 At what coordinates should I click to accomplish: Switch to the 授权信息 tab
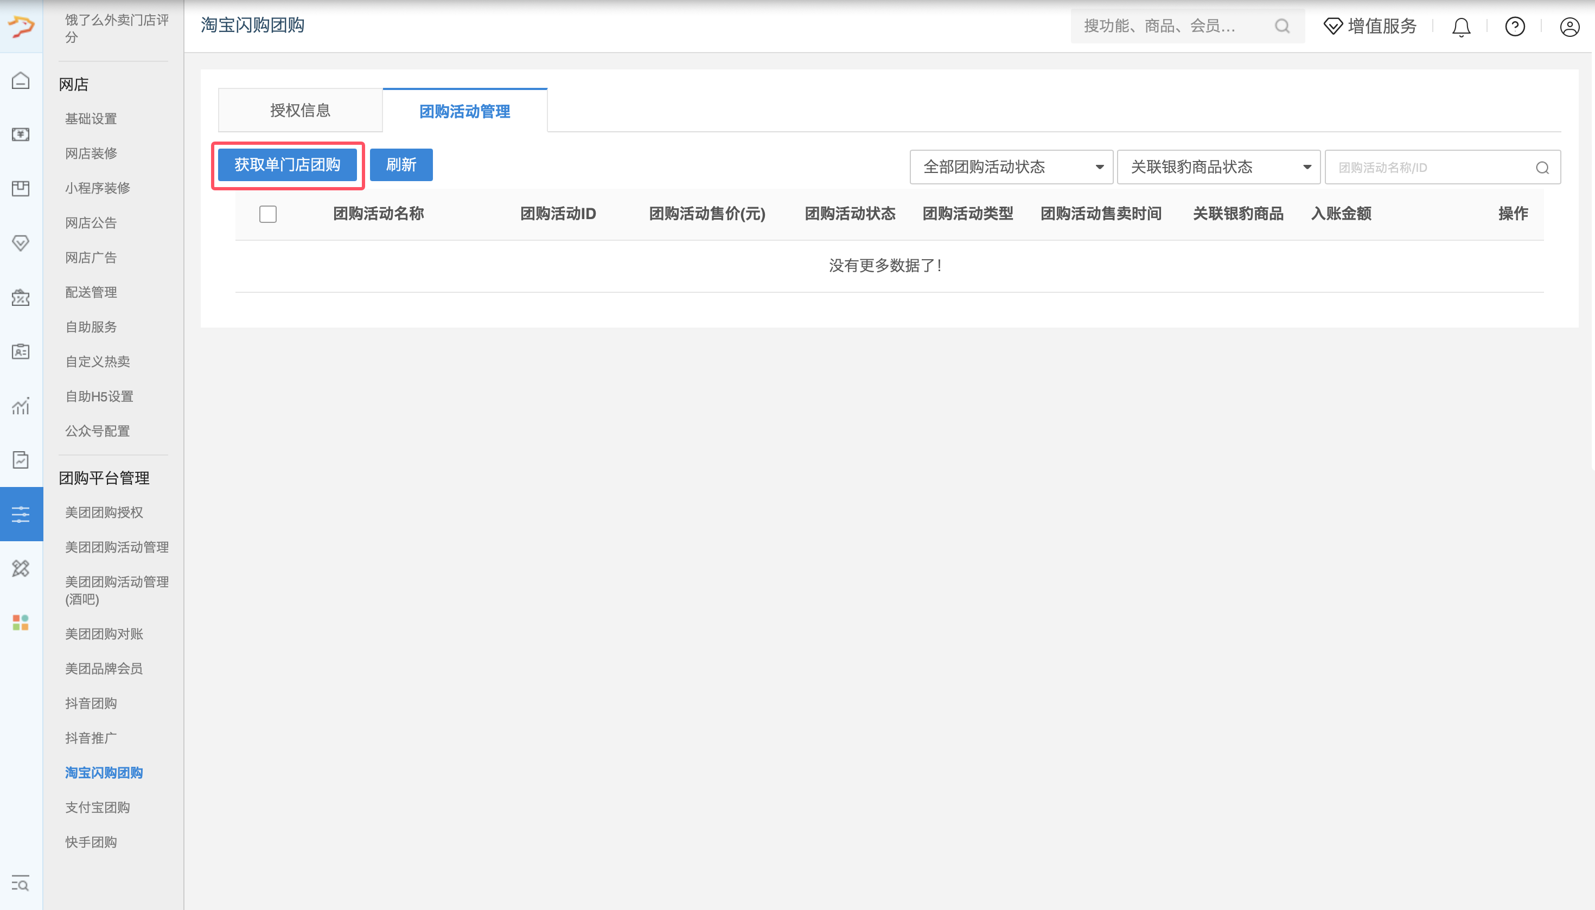click(300, 111)
